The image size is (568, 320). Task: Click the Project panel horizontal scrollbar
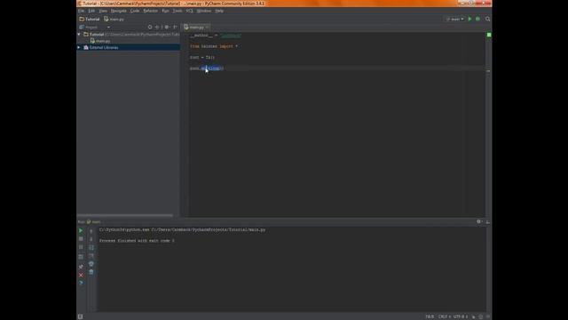tap(125, 215)
